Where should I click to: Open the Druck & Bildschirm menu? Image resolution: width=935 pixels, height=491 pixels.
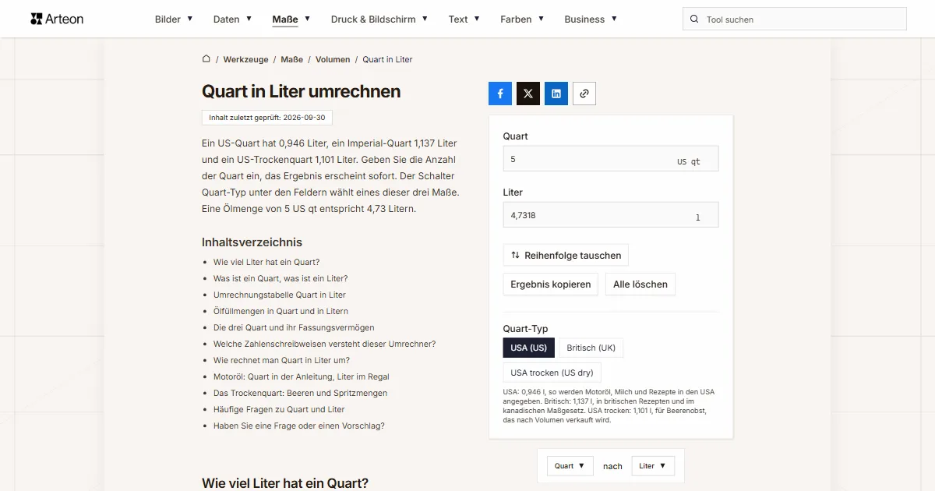click(x=379, y=19)
